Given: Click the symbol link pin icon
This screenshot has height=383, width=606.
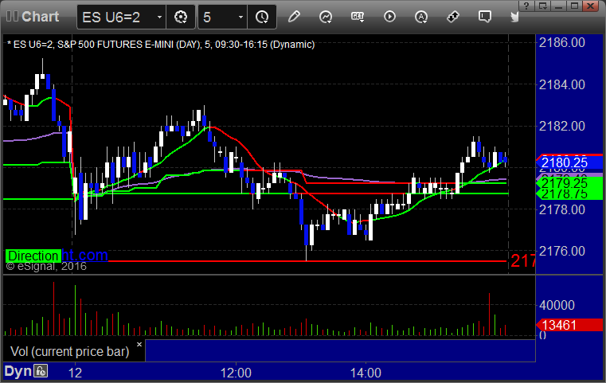Looking at the screenshot, I should pyautogui.click(x=452, y=17).
